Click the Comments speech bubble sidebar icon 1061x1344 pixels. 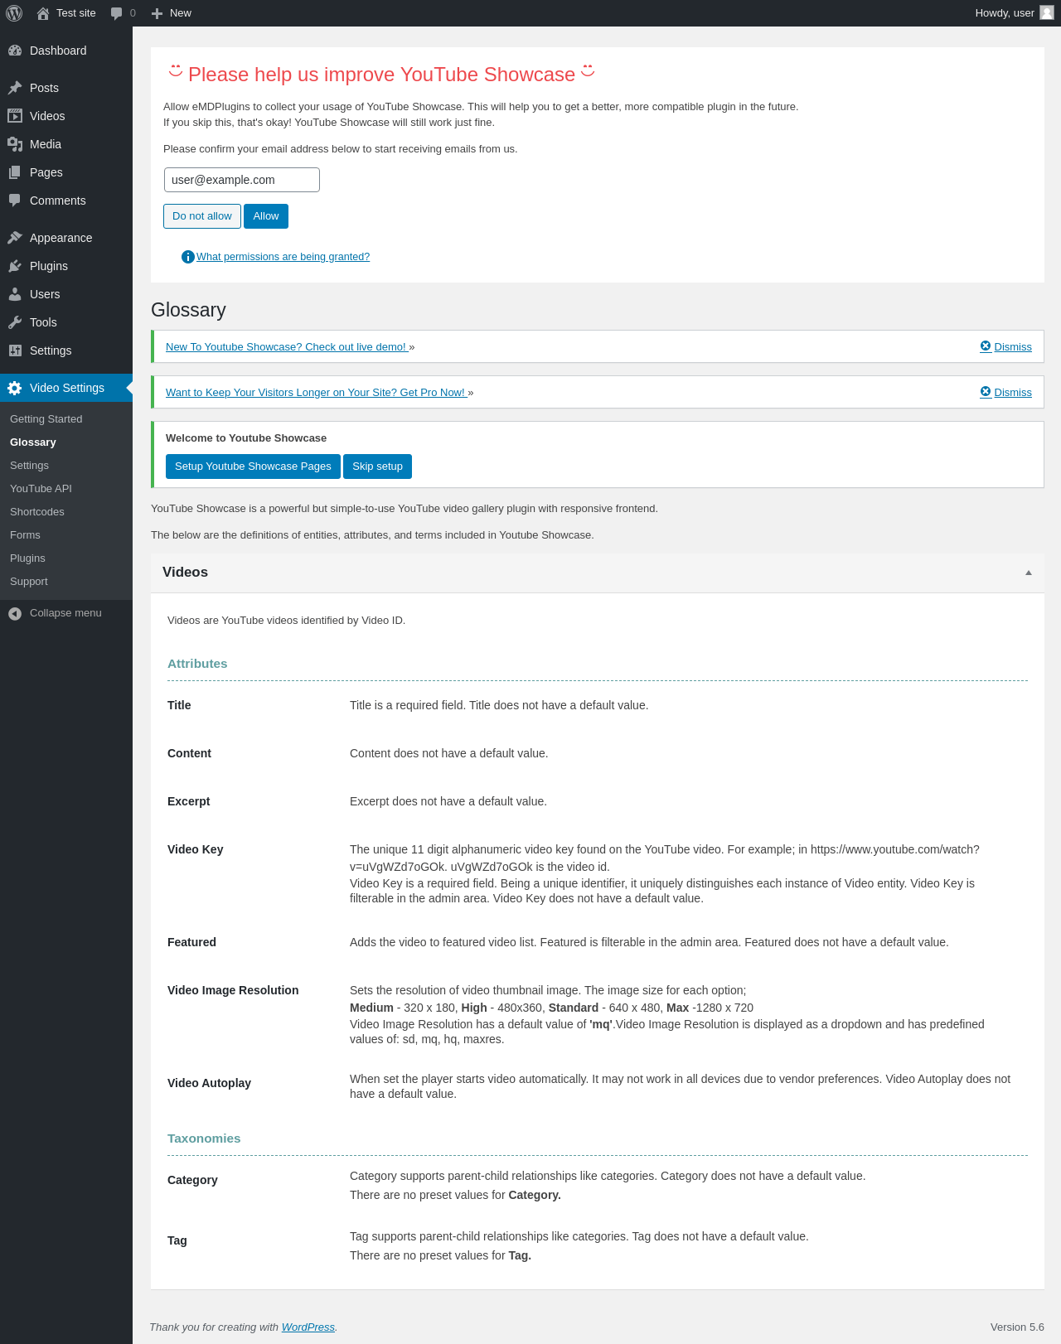click(15, 201)
